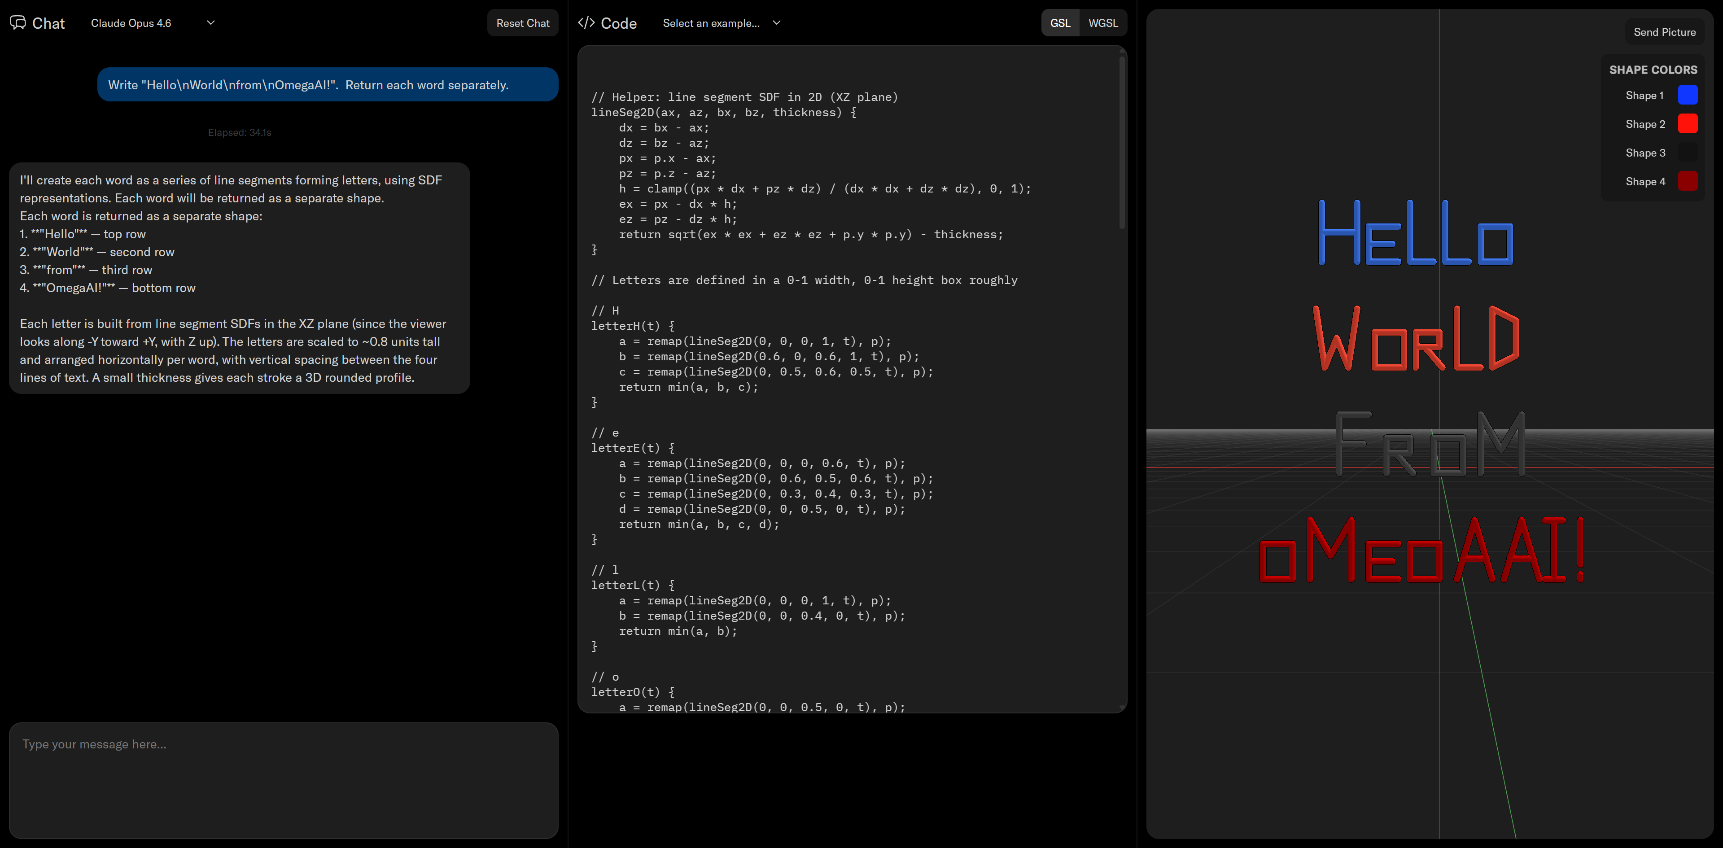Pick the dark Shape 3 color swatch
The image size is (1723, 848).
pos(1688,153)
